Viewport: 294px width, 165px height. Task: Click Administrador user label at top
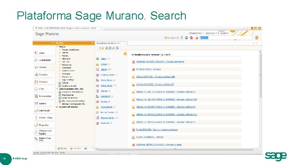point(195,33)
